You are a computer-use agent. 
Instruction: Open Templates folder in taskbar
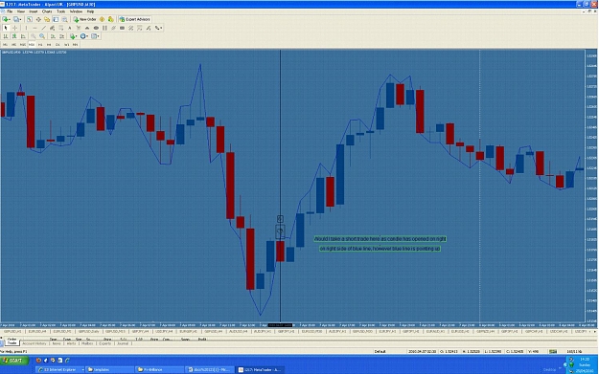109,369
